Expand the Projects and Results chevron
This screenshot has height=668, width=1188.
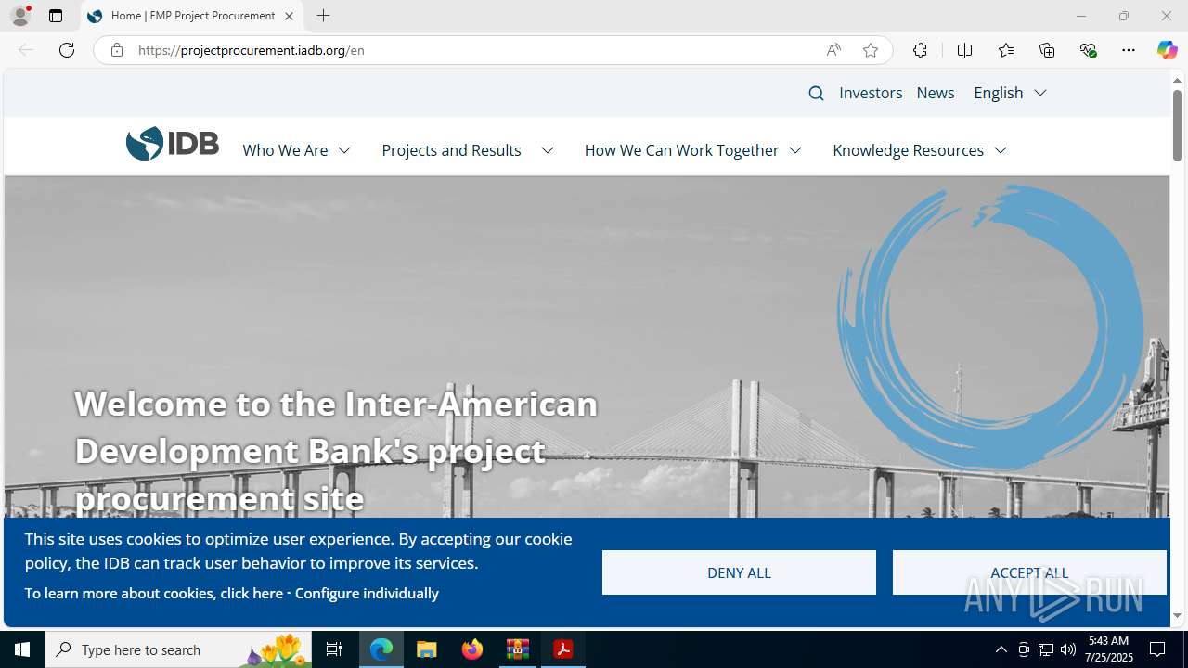pyautogui.click(x=548, y=150)
